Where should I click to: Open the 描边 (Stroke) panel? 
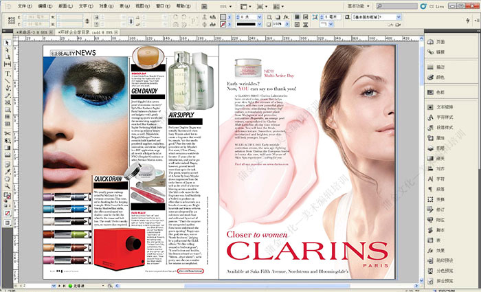[x=436, y=67]
